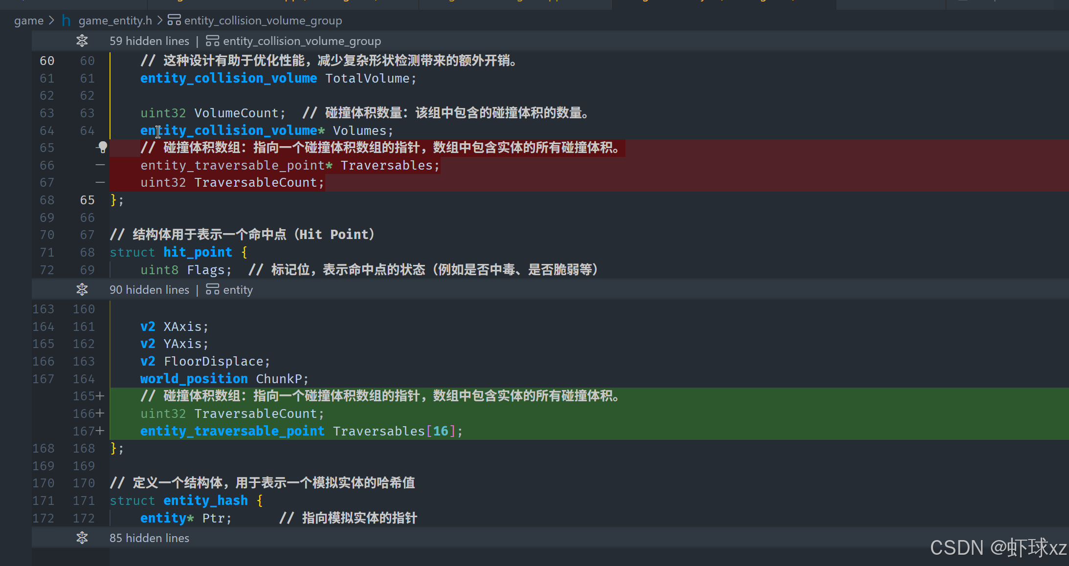Open the game_entity.h breadcrumb item
Viewport: 1069px width, 566px height.
115,21
